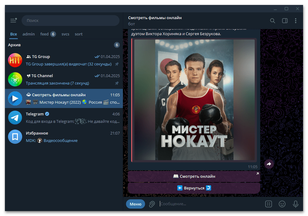The width and height of the screenshot is (308, 216).
Task: Click the TG Group HIT avatar
Action: (15, 60)
